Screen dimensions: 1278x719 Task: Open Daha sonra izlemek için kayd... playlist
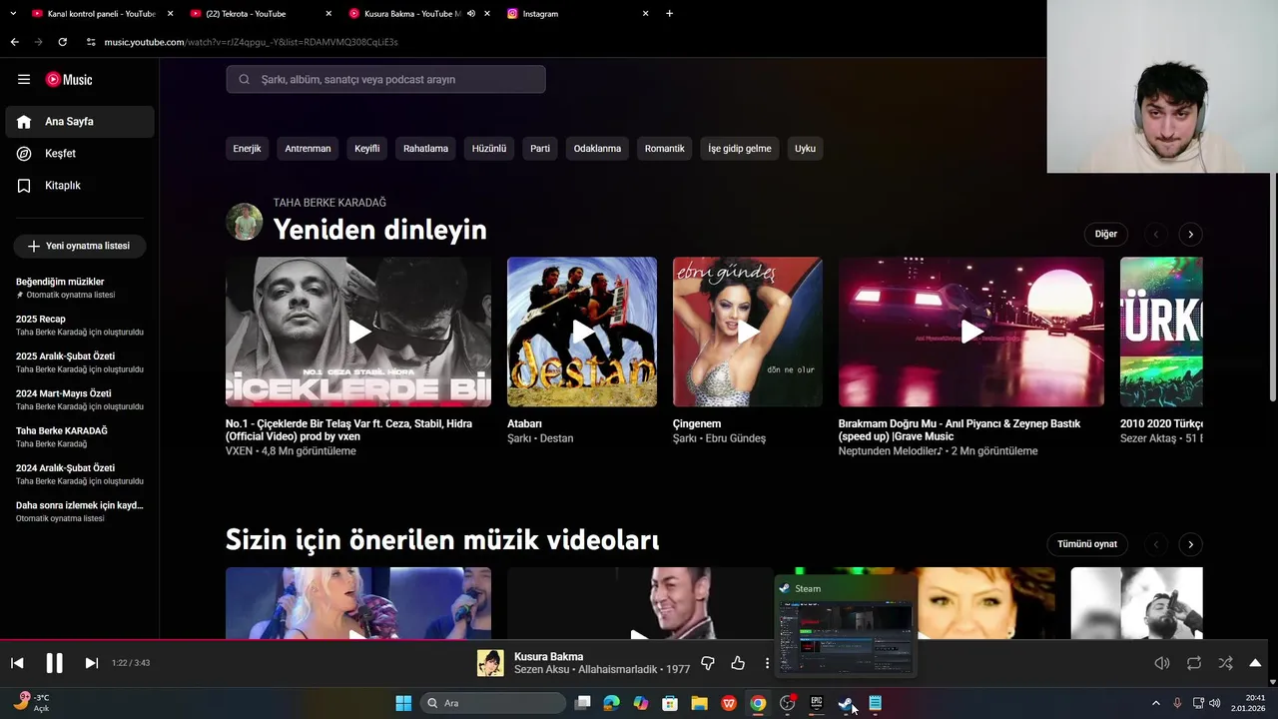coord(80,511)
